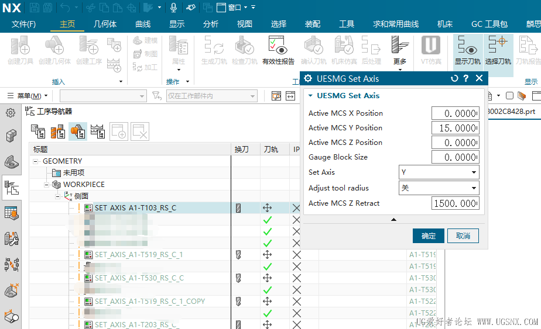Open the Set Axis dropdown
Viewport: 541px width, 329px height.
tap(439, 172)
